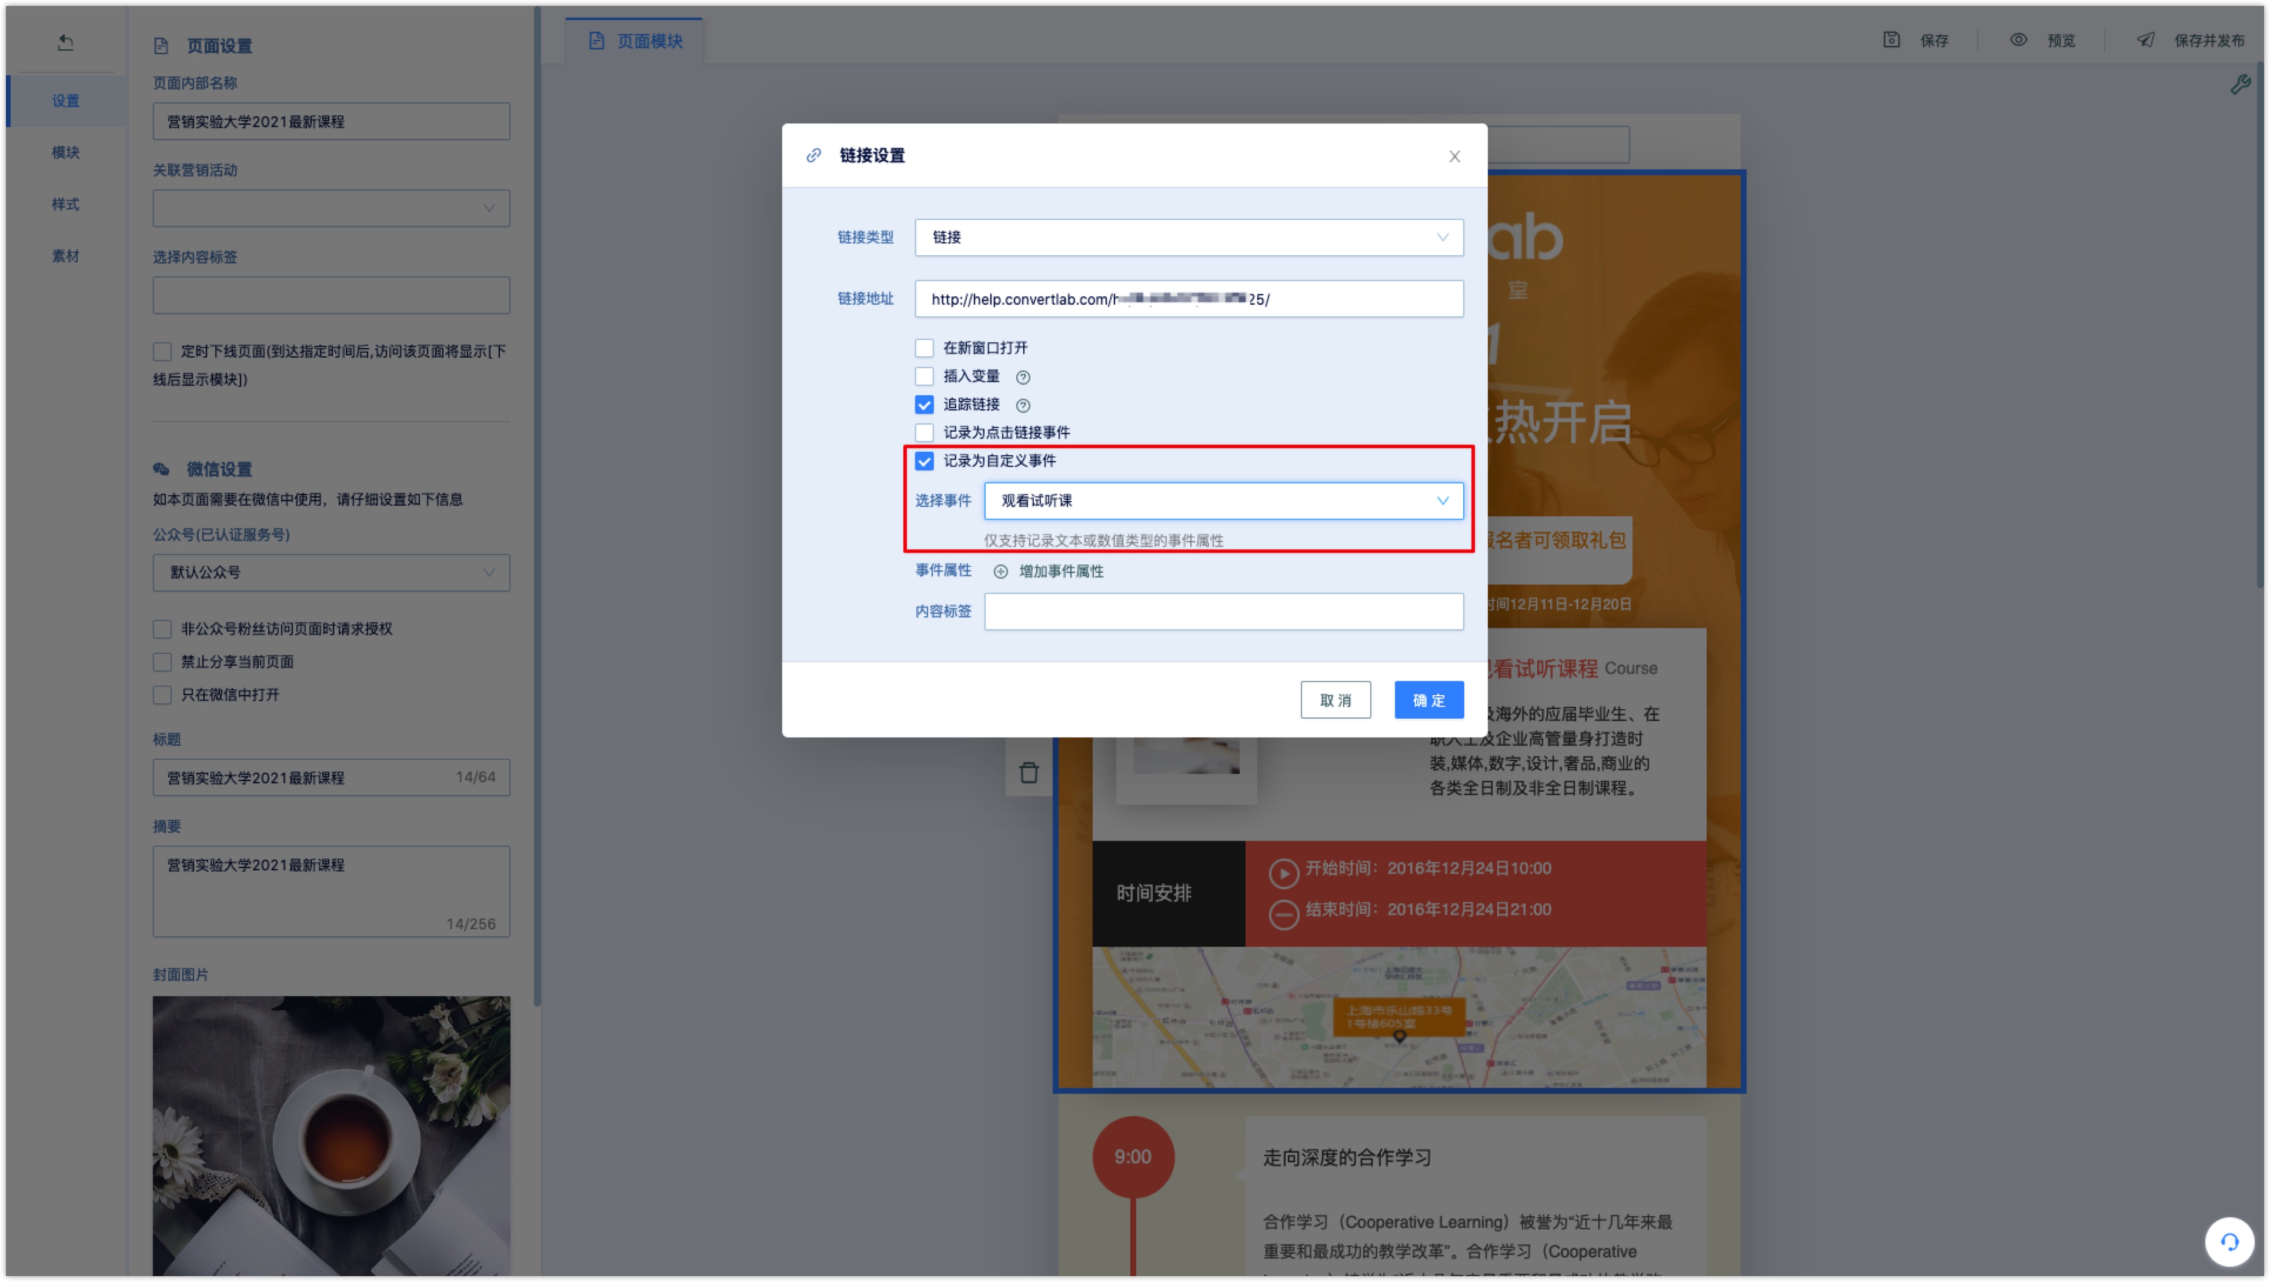
Task: Click the 走向深度的合作学习 heading
Action: pos(1347,1157)
